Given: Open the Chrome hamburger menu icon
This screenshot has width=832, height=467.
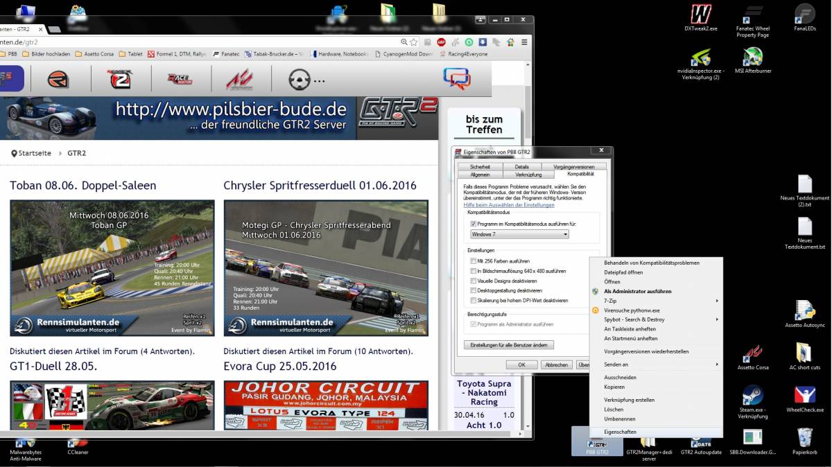Looking at the screenshot, I should 523,42.
